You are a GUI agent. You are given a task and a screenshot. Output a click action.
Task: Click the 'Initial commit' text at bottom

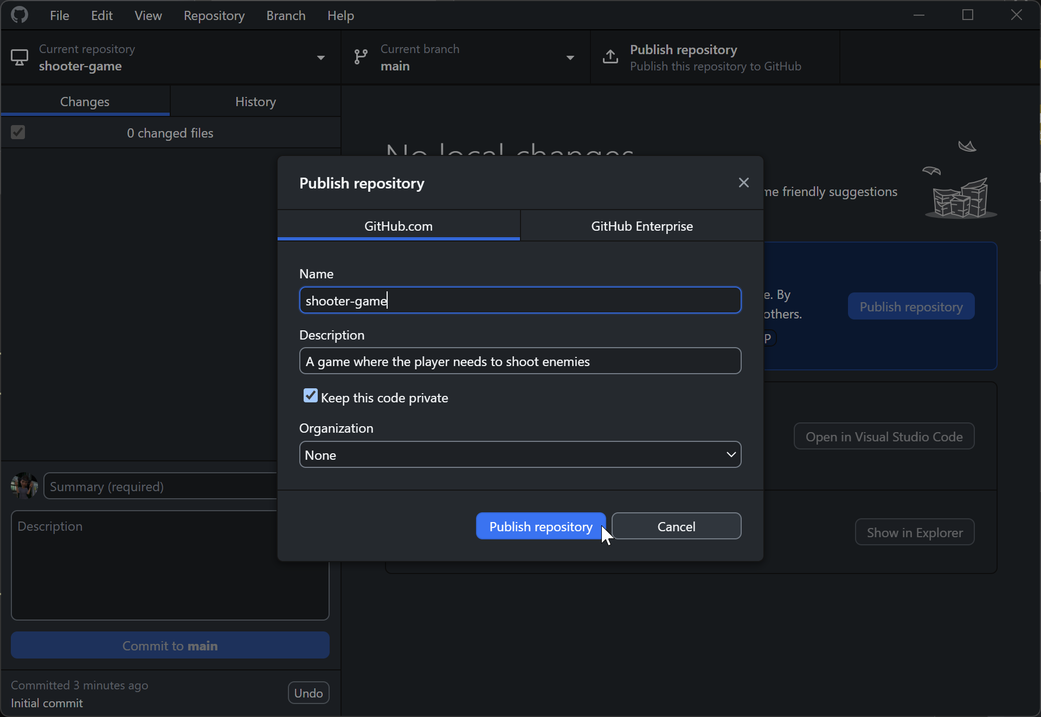(x=47, y=703)
